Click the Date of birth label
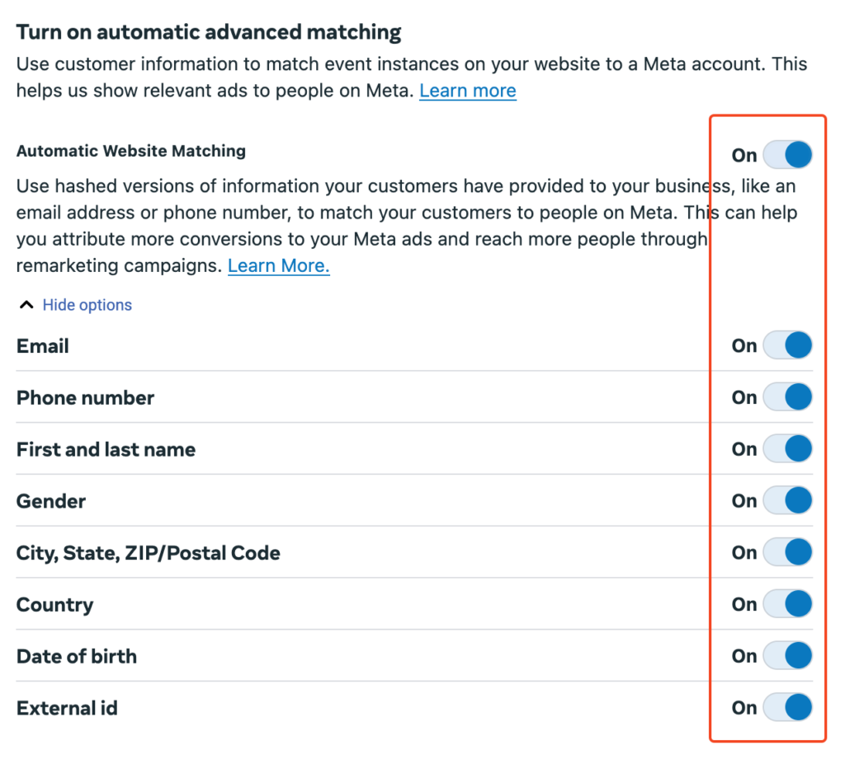845x764 pixels. click(76, 656)
